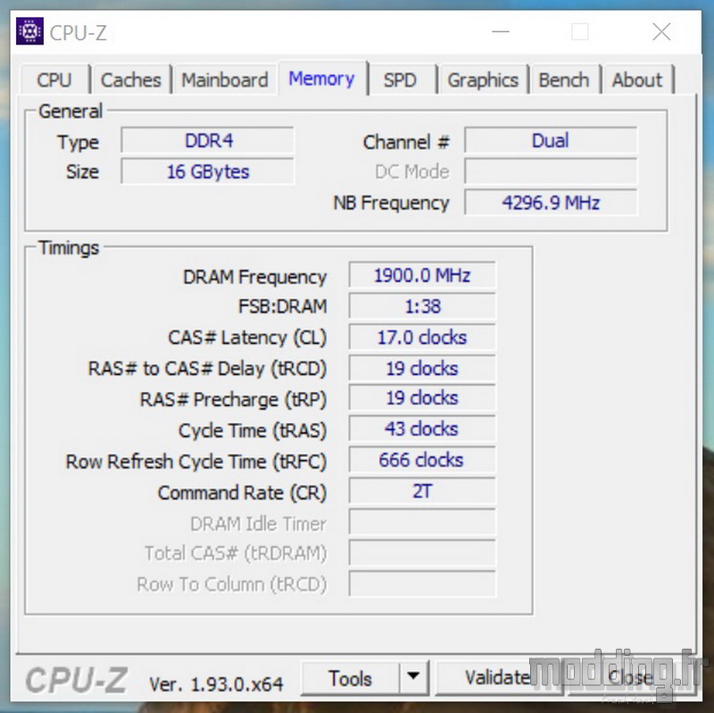Click the 'Command Rate (CR)' label
Image resolution: width=714 pixels, height=713 pixels.
[x=242, y=493]
